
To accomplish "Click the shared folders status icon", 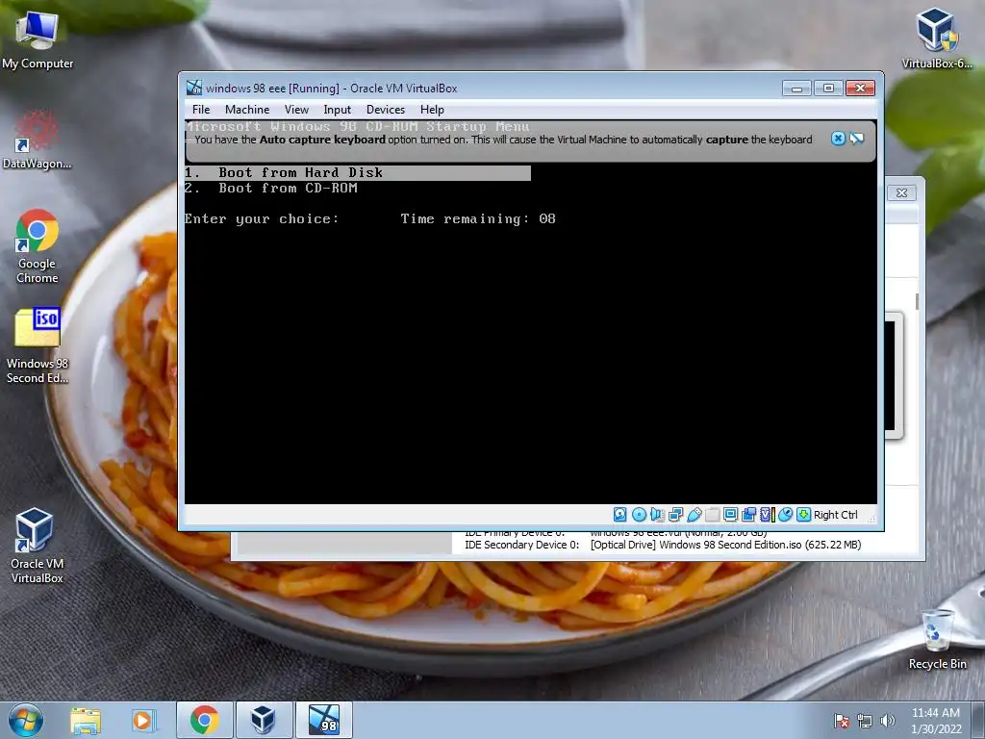I will [x=713, y=515].
